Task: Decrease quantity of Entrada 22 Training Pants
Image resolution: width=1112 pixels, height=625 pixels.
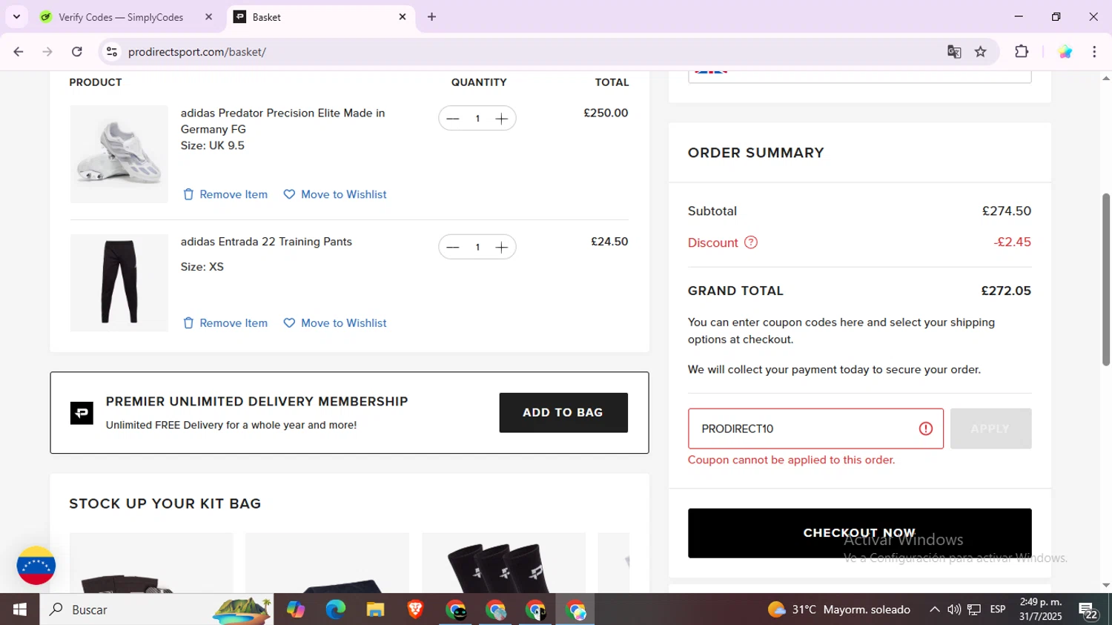Action: click(452, 247)
